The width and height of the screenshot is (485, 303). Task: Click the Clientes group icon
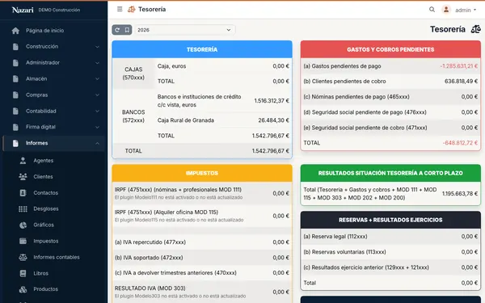pyautogui.click(x=23, y=176)
